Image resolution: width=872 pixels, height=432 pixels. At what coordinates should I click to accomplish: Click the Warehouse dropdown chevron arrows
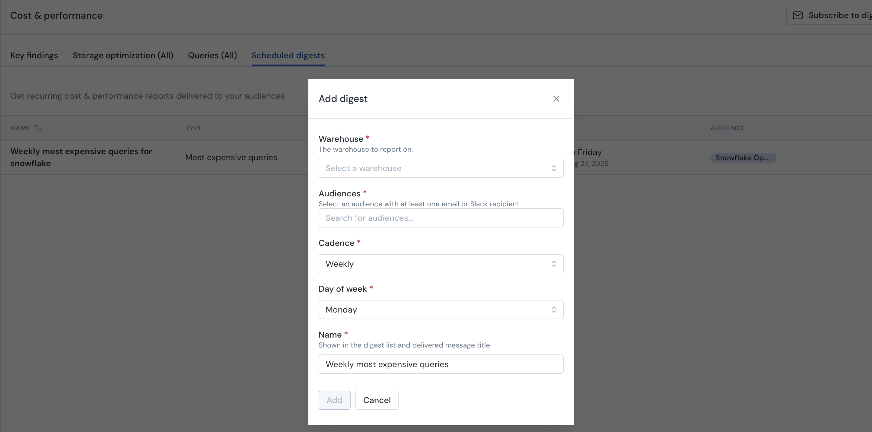553,168
